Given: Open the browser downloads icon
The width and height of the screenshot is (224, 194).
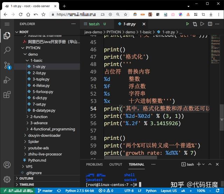Looking at the screenshot, I should point(211,14).
